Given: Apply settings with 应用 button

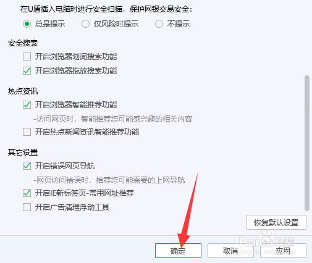Looking at the screenshot, I should [x=283, y=251].
